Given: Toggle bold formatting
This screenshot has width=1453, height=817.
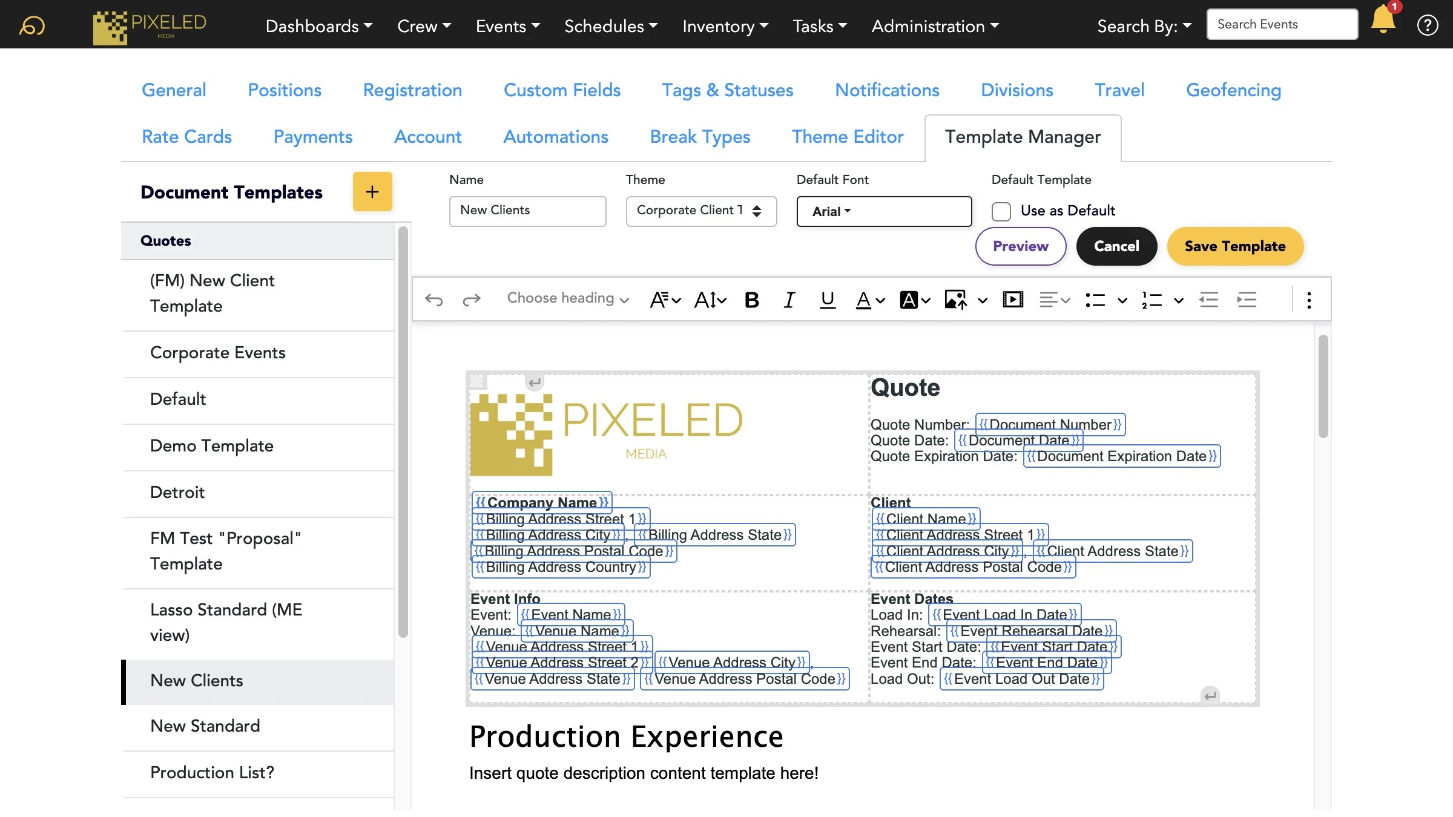Looking at the screenshot, I should [751, 300].
